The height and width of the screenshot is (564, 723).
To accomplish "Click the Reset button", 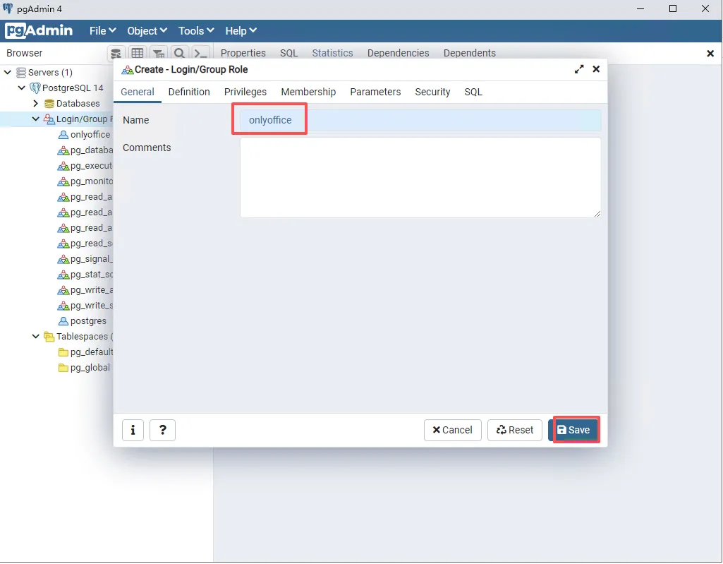I will (x=515, y=430).
